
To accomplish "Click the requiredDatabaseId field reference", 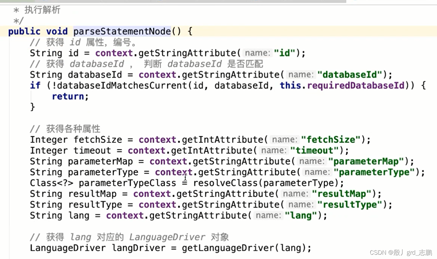I will (x=356, y=85).
